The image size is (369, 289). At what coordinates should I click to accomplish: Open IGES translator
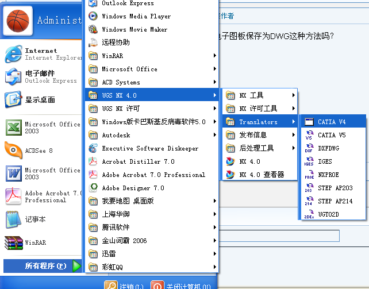333,161
